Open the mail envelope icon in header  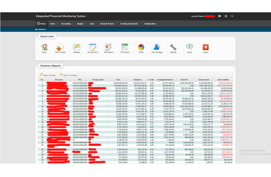click(220, 16)
